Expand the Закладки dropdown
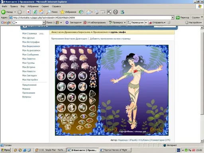This screenshot has width=204, height=153. tap(80, 23)
